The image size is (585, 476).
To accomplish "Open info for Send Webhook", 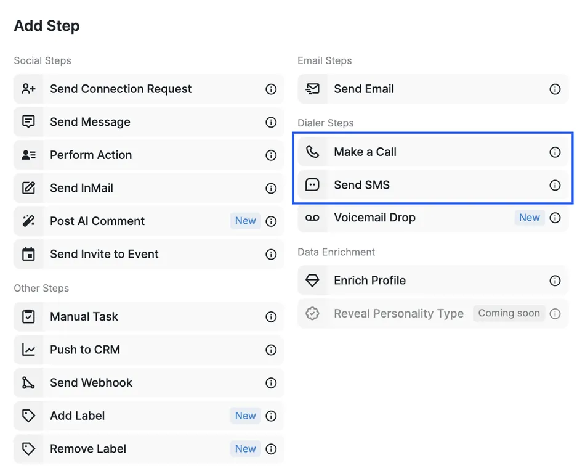I will tap(271, 383).
